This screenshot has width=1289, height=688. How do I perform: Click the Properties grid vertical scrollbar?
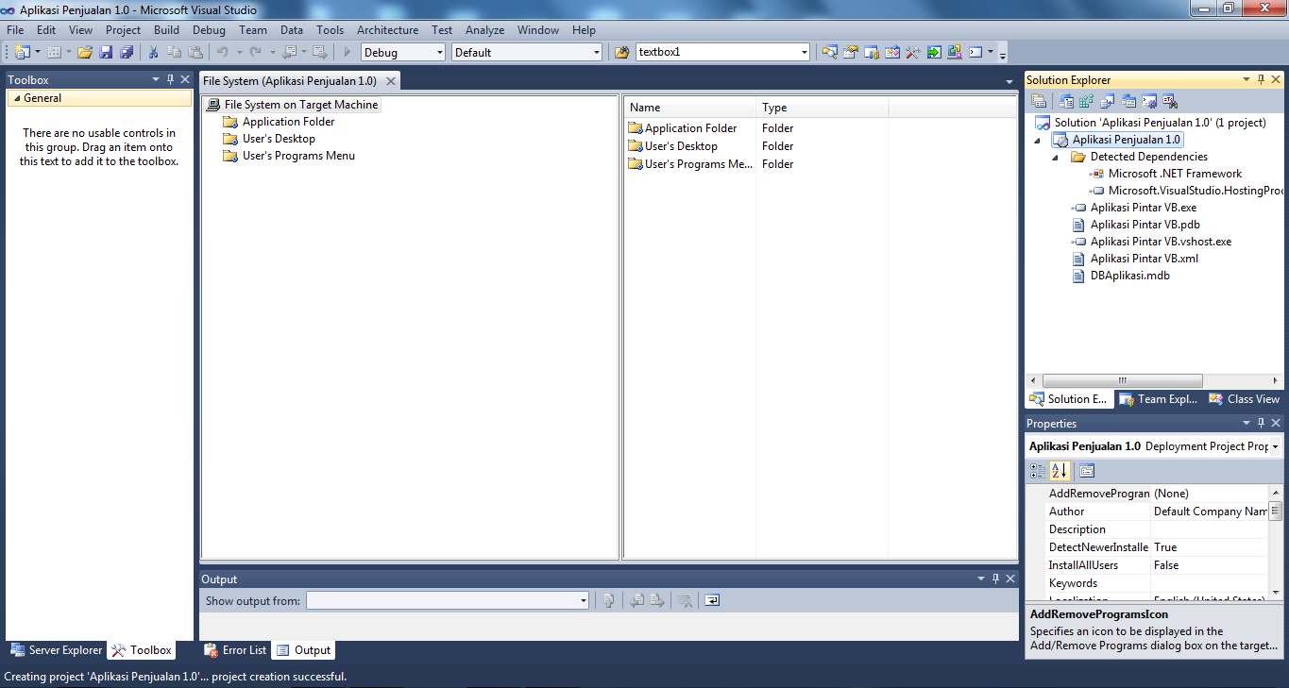click(x=1276, y=512)
